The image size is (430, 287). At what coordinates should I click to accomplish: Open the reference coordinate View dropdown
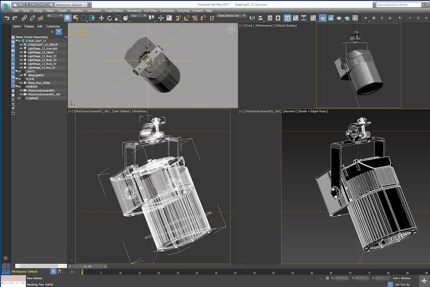click(x=139, y=16)
